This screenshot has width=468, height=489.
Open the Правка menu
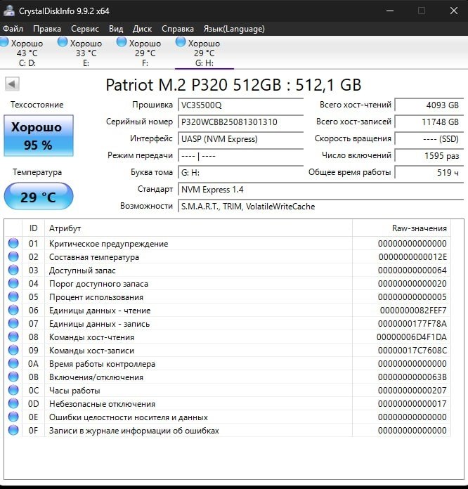[x=47, y=29]
